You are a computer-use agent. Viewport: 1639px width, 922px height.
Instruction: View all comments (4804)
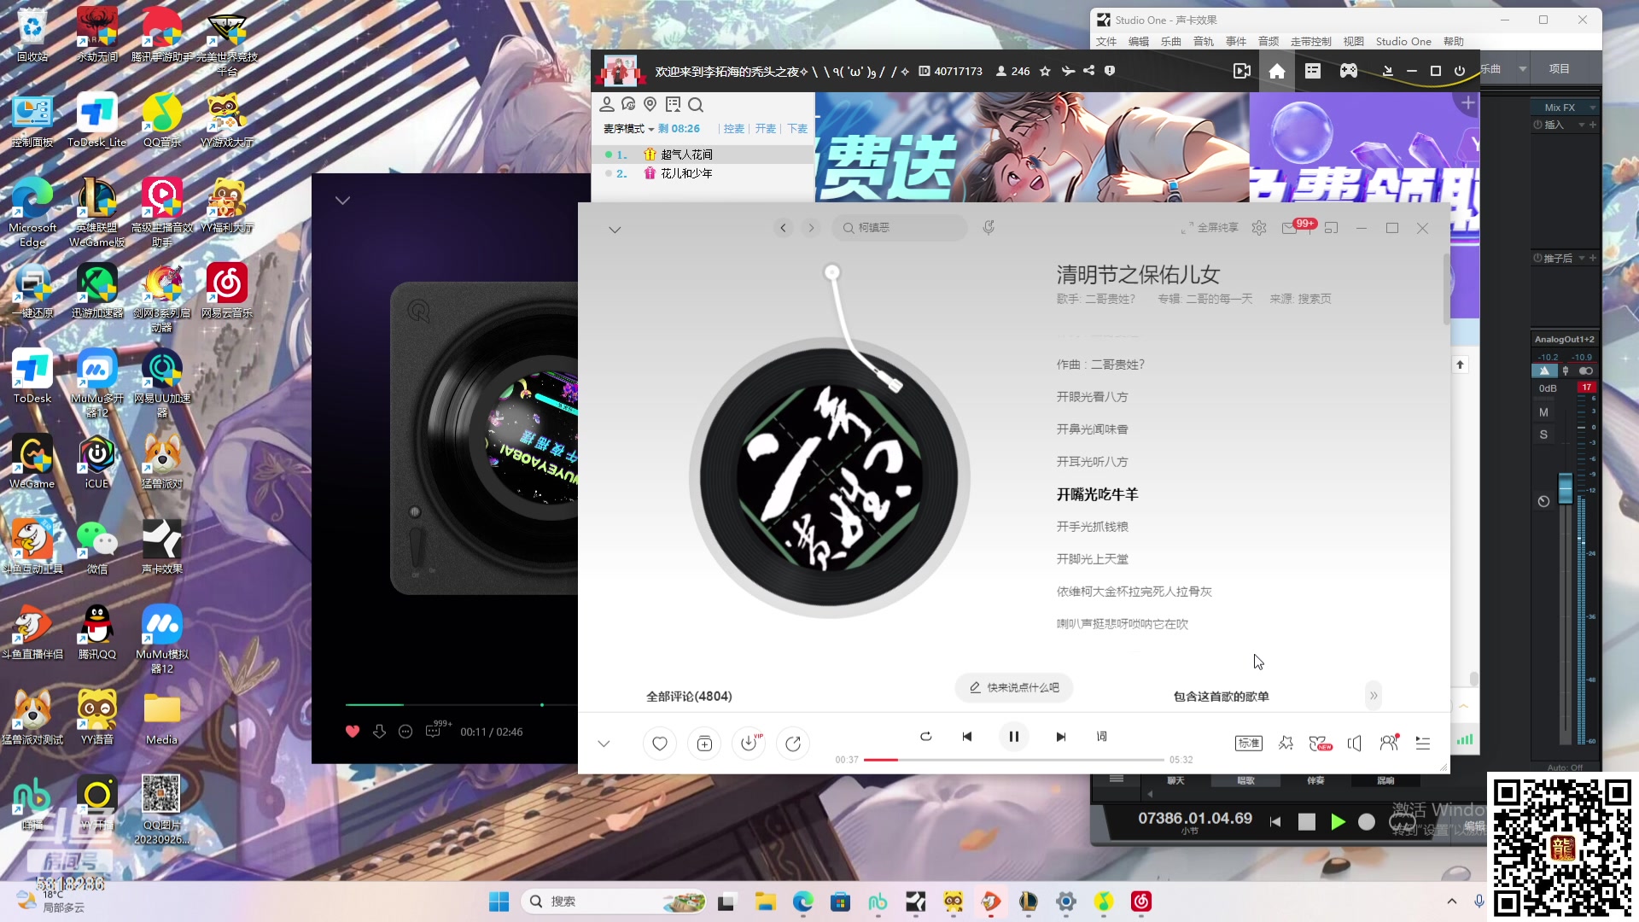[689, 696]
